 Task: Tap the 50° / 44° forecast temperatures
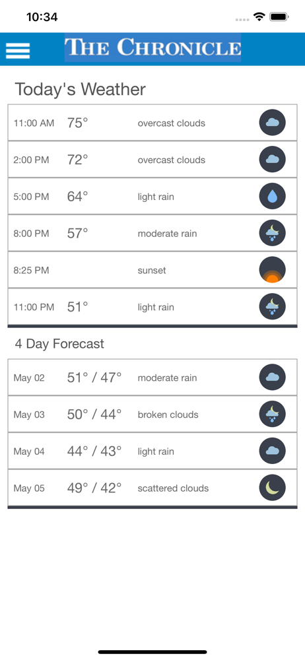click(94, 414)
